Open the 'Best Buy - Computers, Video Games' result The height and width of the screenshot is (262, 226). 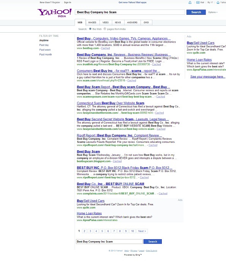[x=124, y=38]
